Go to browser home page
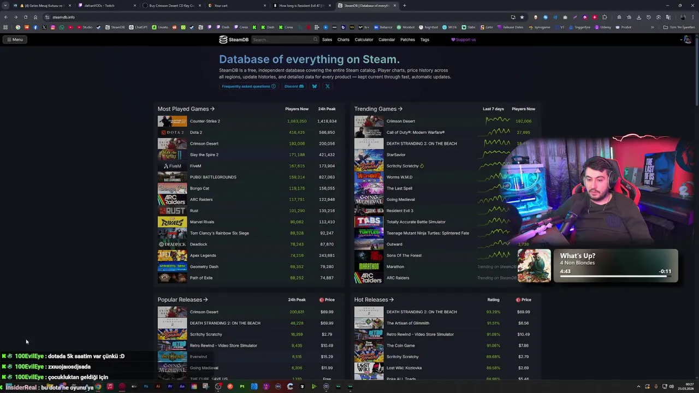Image resolution: width=699 pixels, height=393 pixels. click(35, 17)
